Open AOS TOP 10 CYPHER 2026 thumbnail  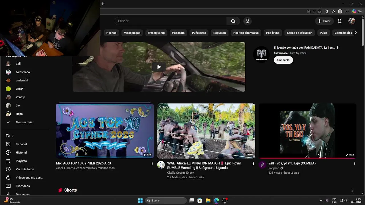point(105,131)
